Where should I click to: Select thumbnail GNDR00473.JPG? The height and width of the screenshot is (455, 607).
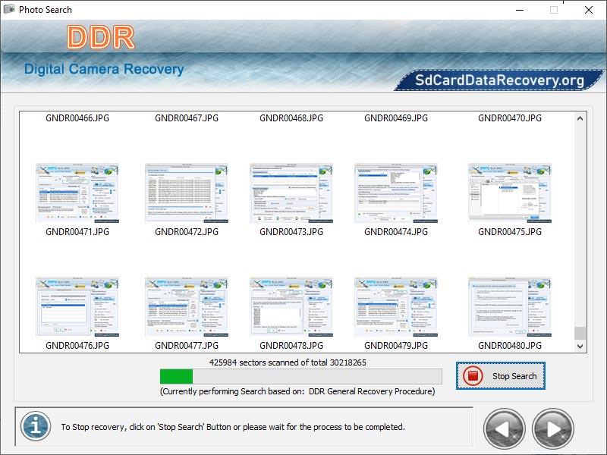tap(291, 193)
